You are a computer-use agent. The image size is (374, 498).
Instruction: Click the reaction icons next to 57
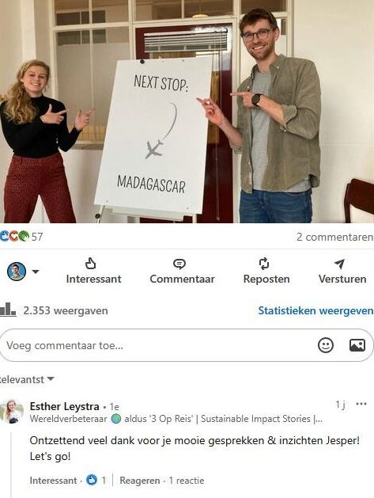pos(14,236)
